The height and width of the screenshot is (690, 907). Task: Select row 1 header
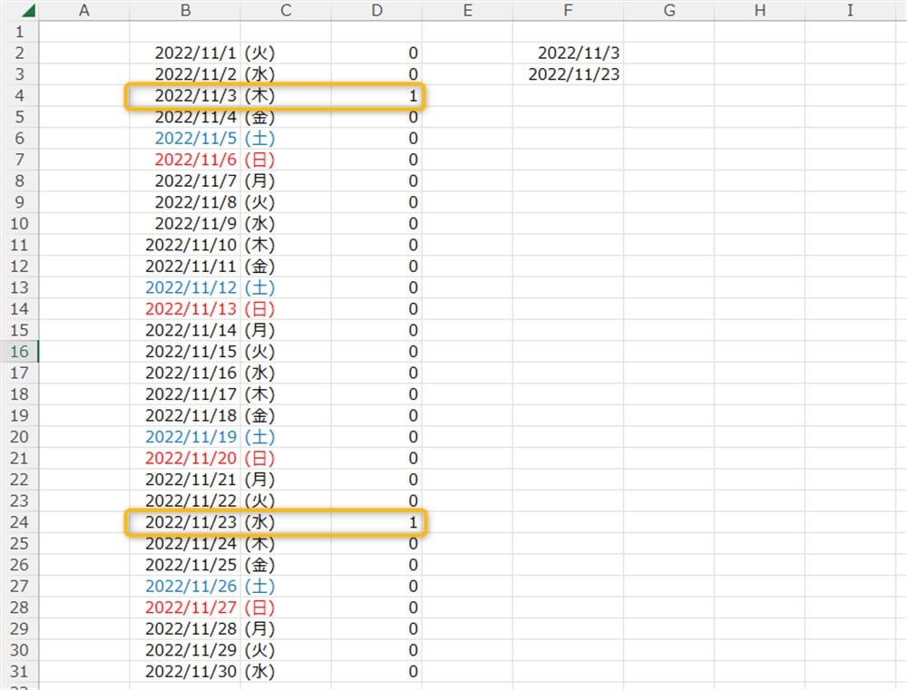pyautogui.click(x=19, y=32)
